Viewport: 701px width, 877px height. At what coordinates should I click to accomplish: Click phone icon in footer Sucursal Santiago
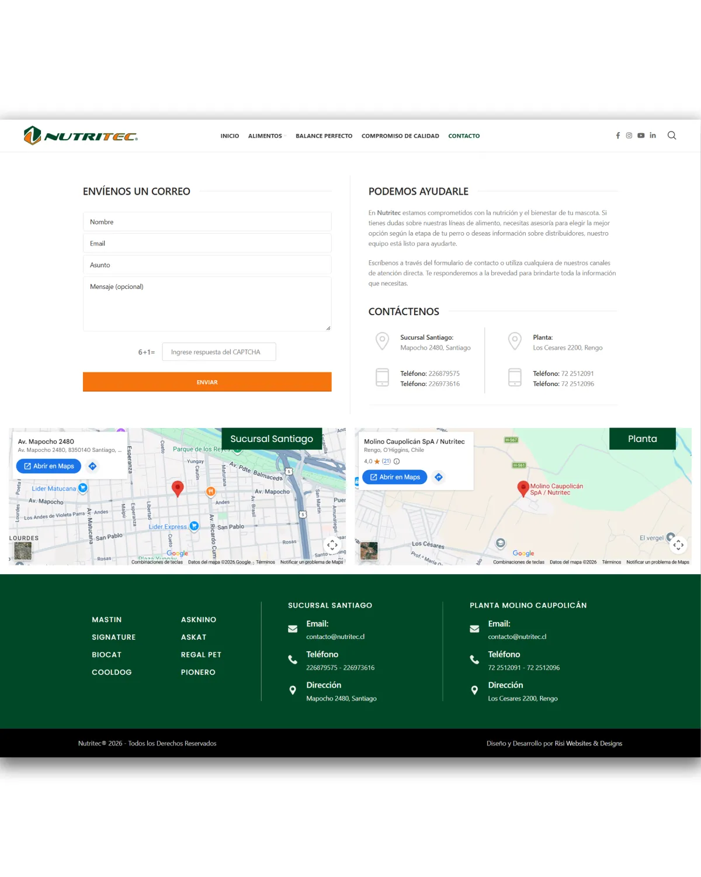tap(293, 660)
